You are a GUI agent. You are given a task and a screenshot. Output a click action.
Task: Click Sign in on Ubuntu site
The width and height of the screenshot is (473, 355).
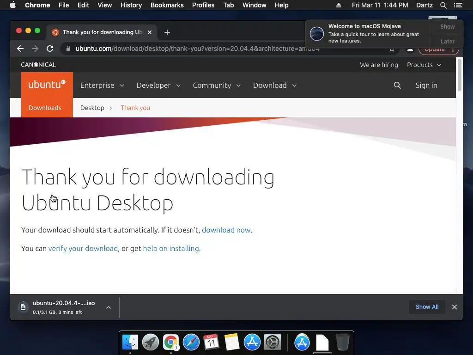[x=426, y=86]
